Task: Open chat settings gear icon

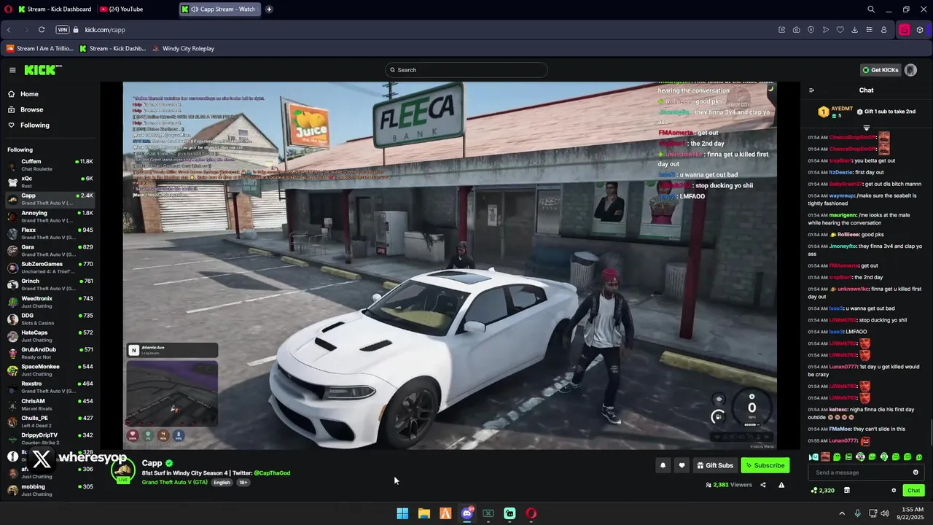Action: [894, 491]
